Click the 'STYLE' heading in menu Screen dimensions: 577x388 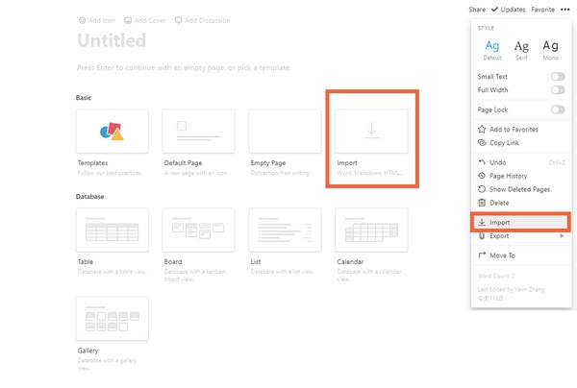point(486,28)
